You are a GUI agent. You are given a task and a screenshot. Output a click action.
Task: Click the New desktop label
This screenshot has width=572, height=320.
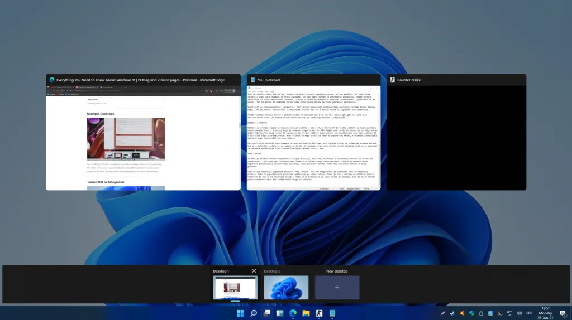(337, 271)
